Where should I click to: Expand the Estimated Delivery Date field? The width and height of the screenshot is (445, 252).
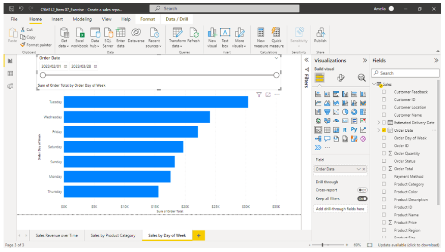[x=378, y=123]
